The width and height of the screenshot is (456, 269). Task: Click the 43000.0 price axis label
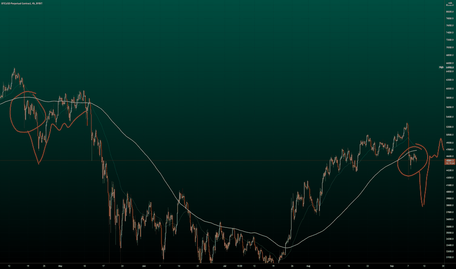pos(450,178)
